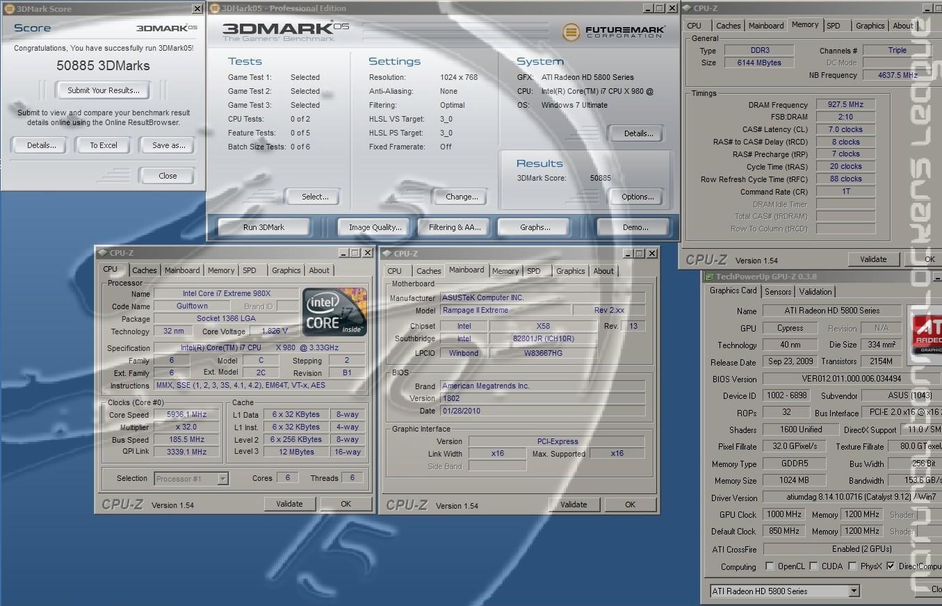Click Submit Your Results button
The image size is (942, 606).
(103, 90)
